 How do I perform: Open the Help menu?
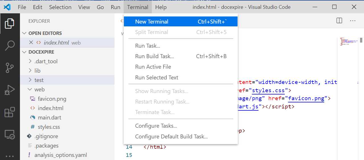pyautogui.click(x=161, y=7)
